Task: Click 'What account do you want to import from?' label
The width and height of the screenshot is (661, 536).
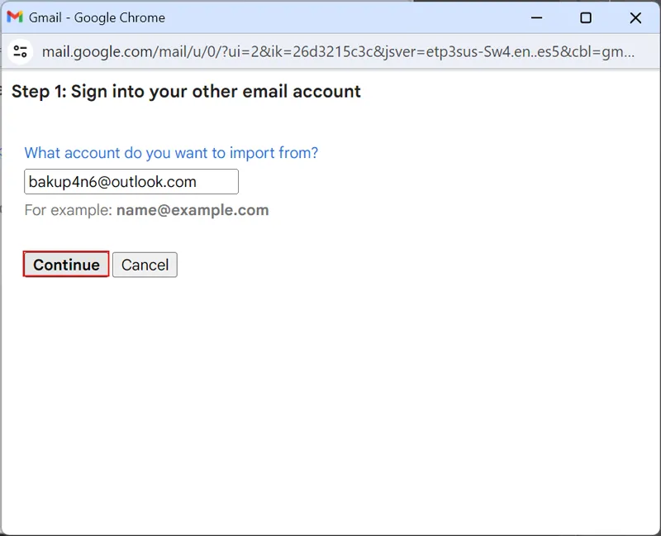Action: [x=171, y=153]
